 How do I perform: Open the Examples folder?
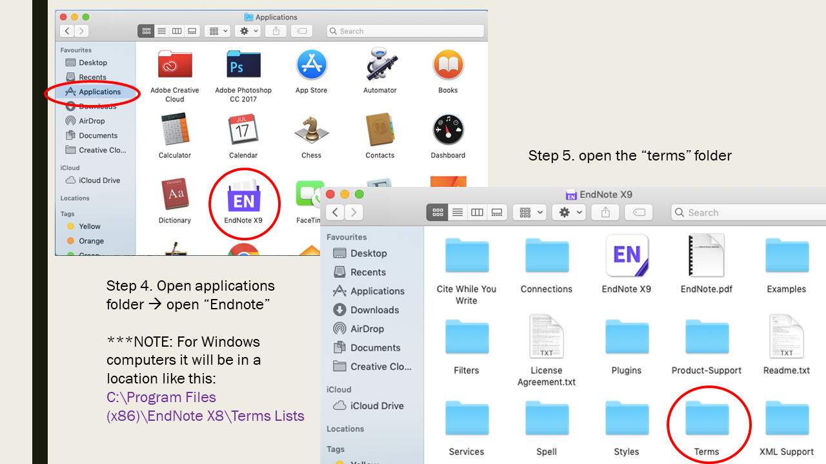click(787, 256)
